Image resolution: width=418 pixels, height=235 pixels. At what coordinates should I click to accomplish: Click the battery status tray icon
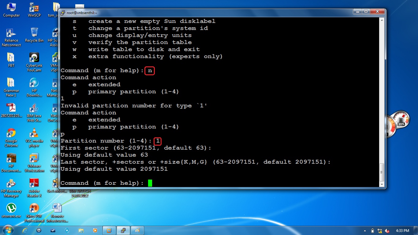pyautogui.click(x=372, y=230)
